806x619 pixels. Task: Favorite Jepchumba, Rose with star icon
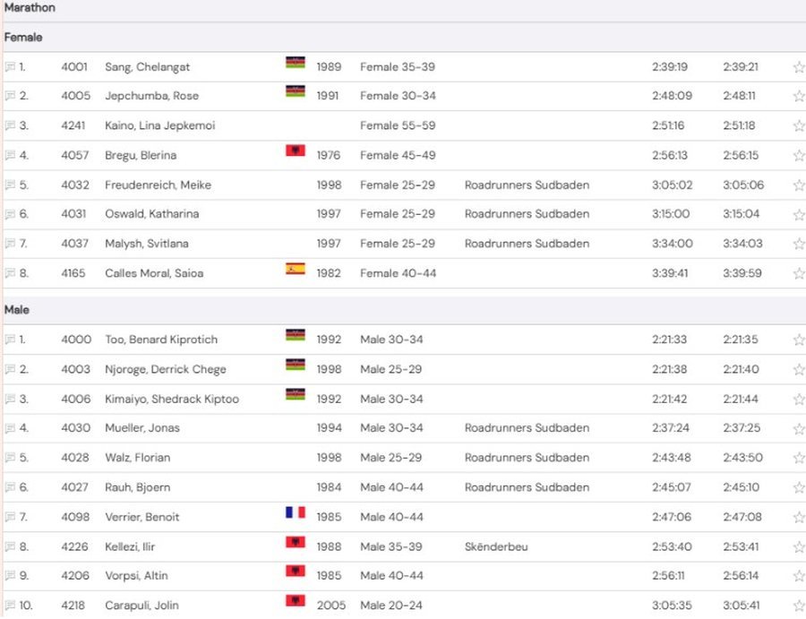point(799,97)
